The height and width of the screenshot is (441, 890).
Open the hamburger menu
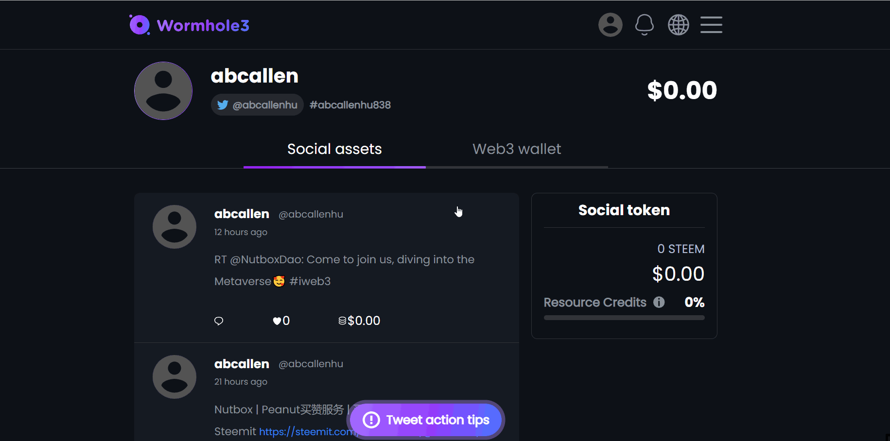click(x=711, y=25)
